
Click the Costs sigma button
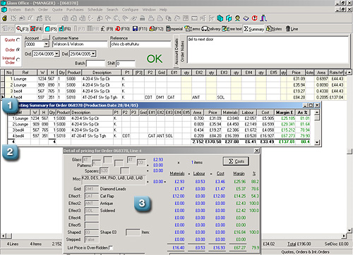click(236, 161)
